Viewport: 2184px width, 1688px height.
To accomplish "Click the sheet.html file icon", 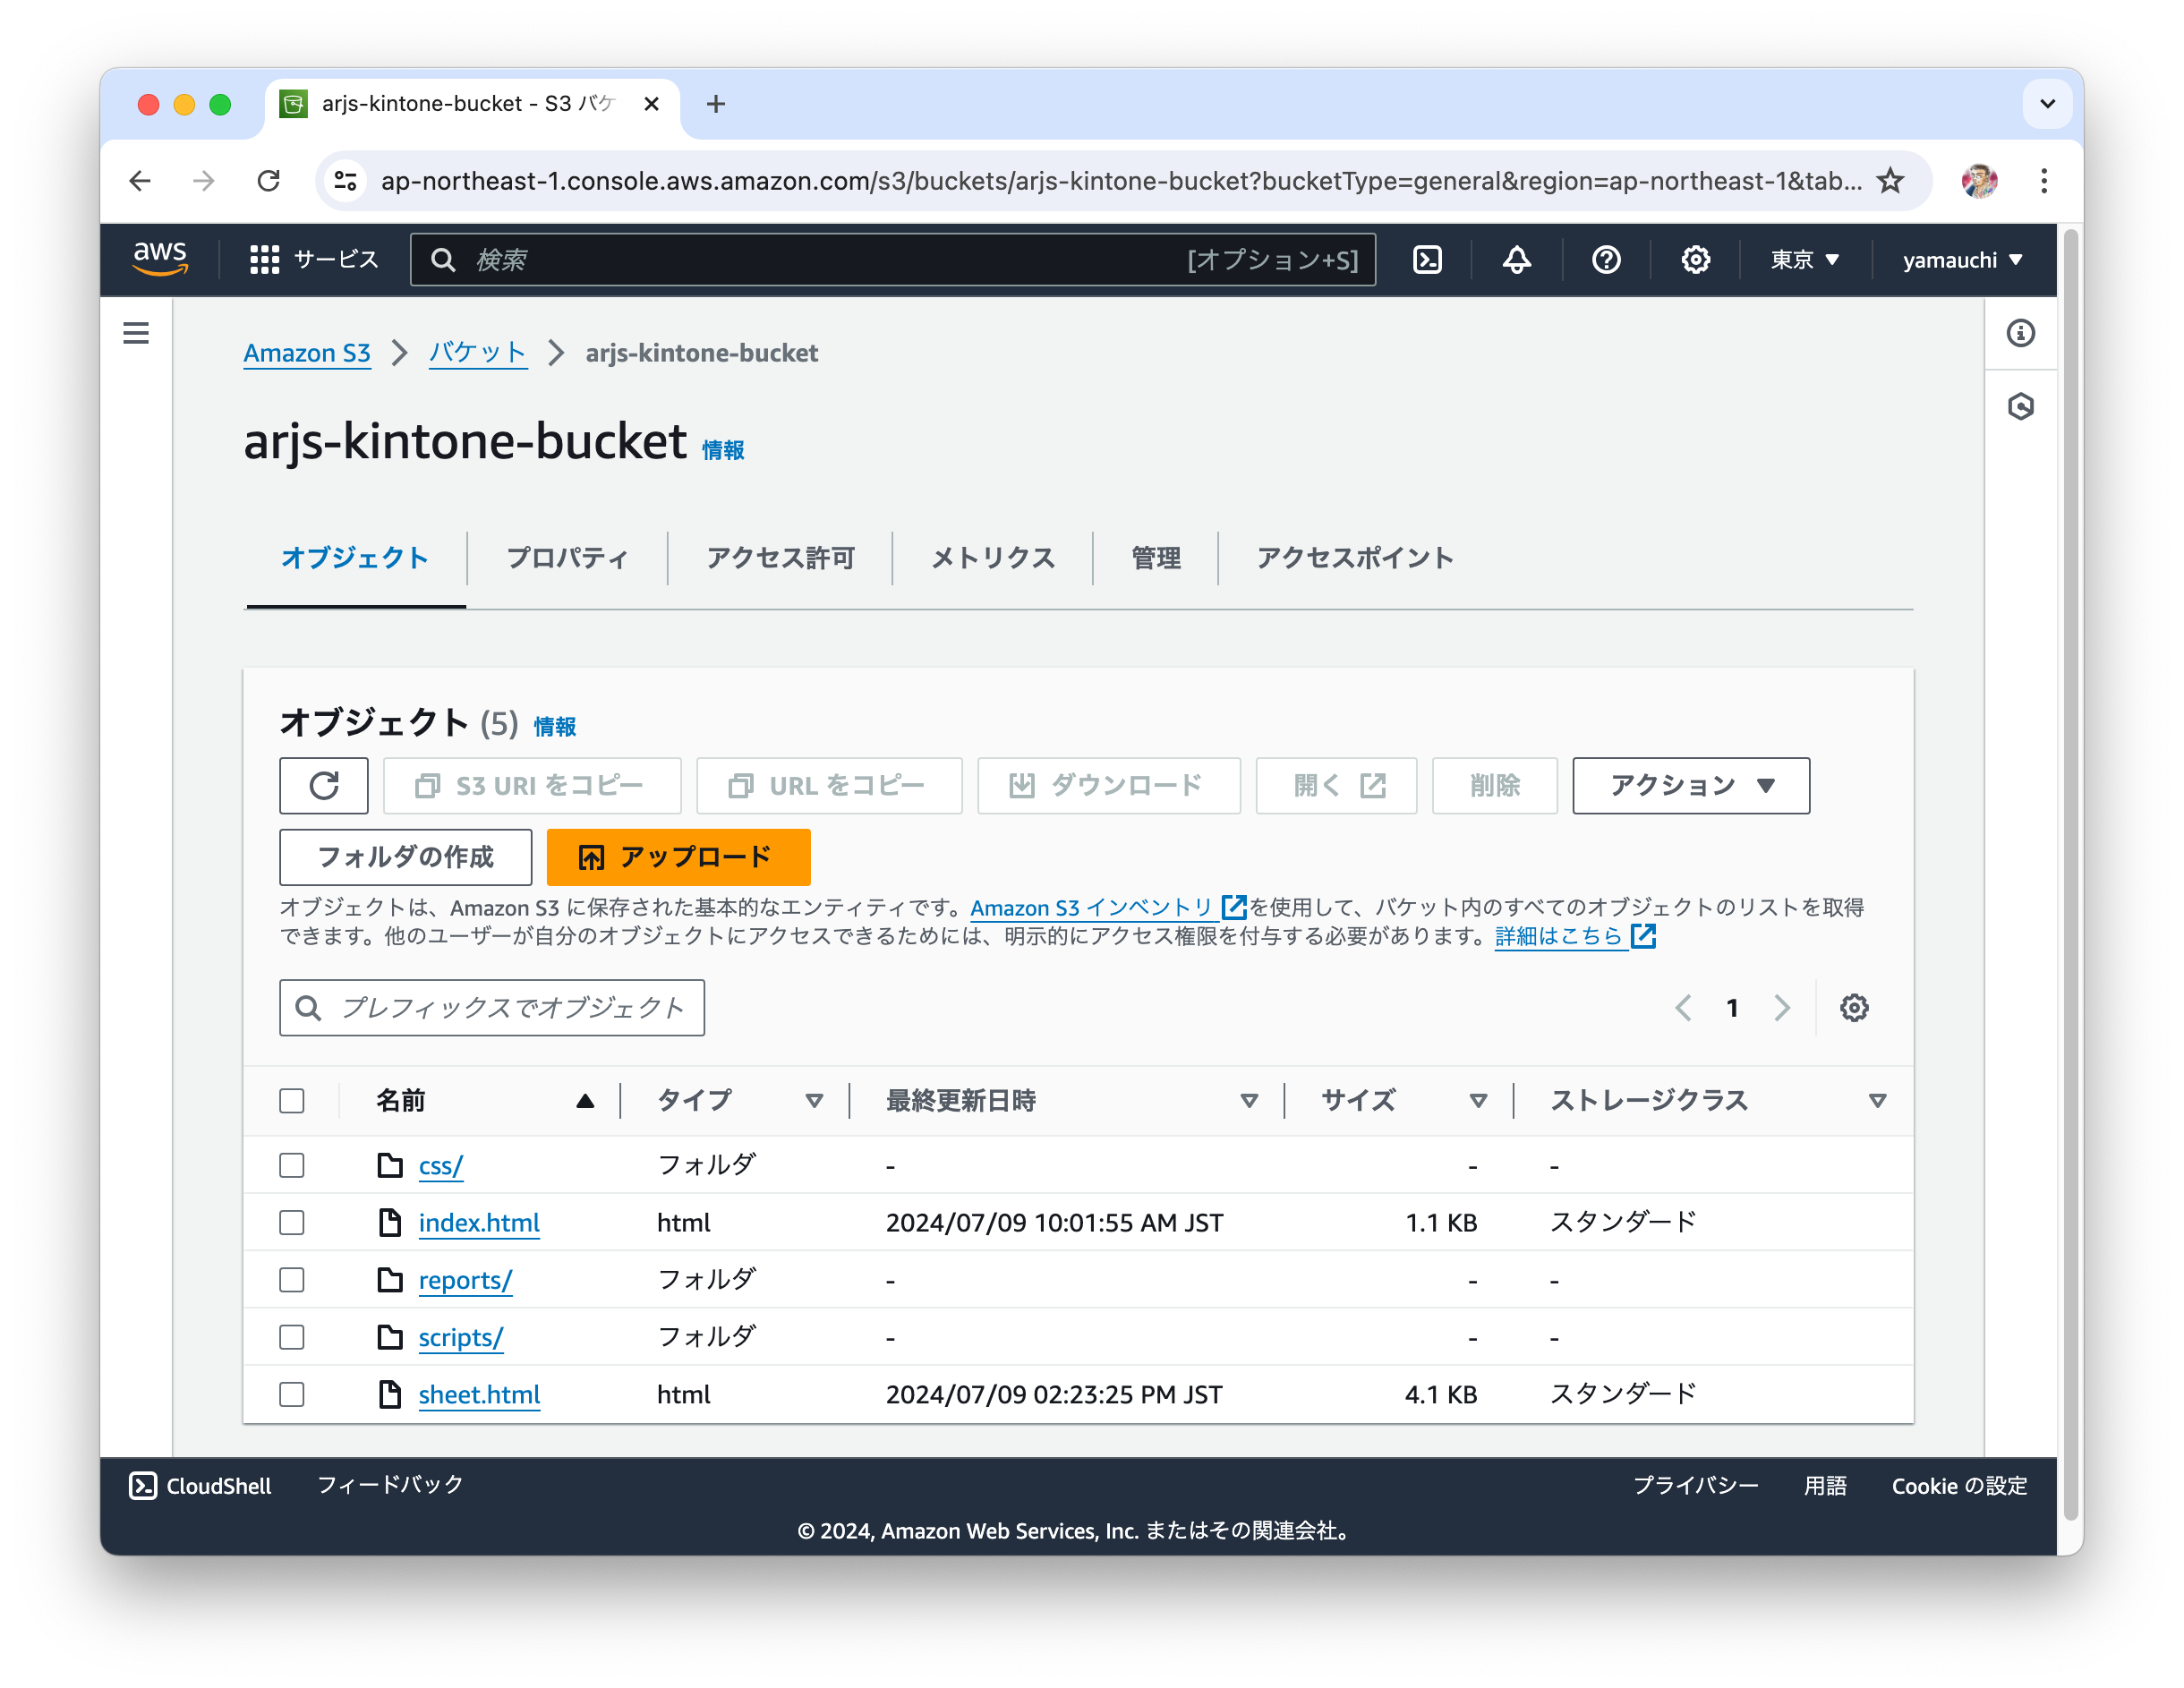I will coord(390,1394).
